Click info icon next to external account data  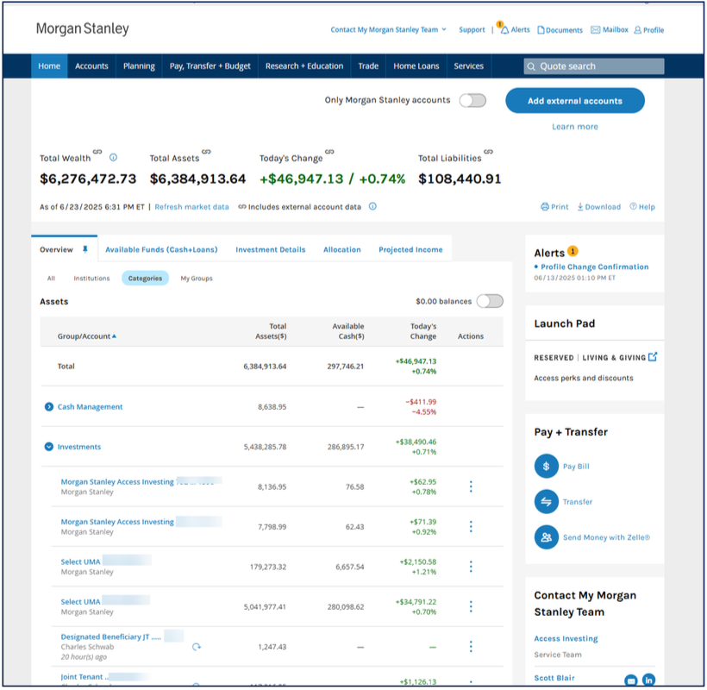(x=372, y=206)
